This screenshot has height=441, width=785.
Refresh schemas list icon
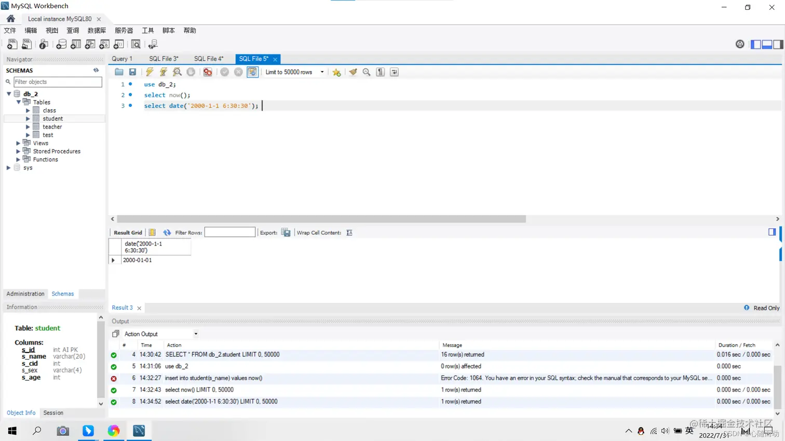click(x=96, y=70)
